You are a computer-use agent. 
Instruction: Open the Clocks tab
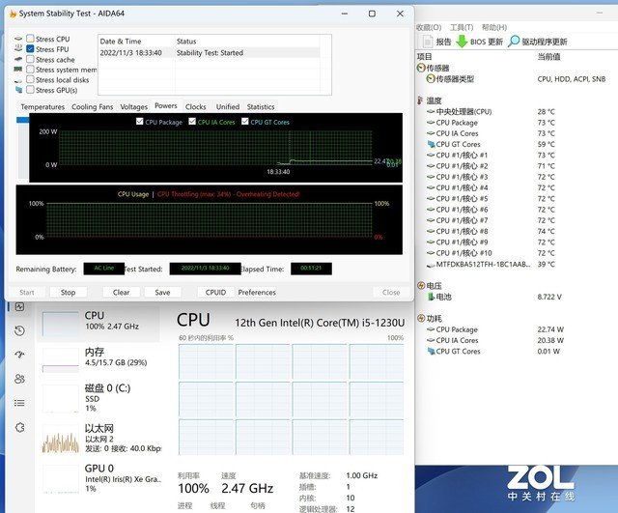pyautogui.click(x=195, y=107)
